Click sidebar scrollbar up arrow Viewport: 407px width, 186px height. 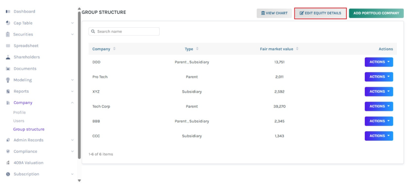(x=79, y=9)
